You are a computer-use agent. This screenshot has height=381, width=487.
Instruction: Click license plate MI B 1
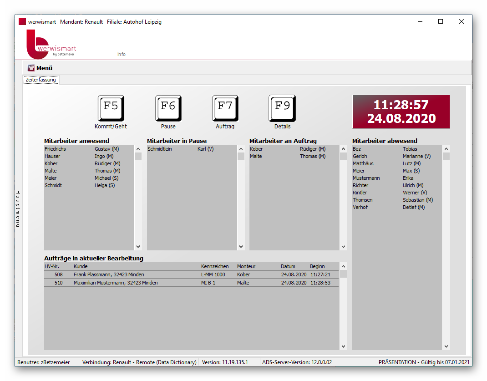(x=208, y=283)
